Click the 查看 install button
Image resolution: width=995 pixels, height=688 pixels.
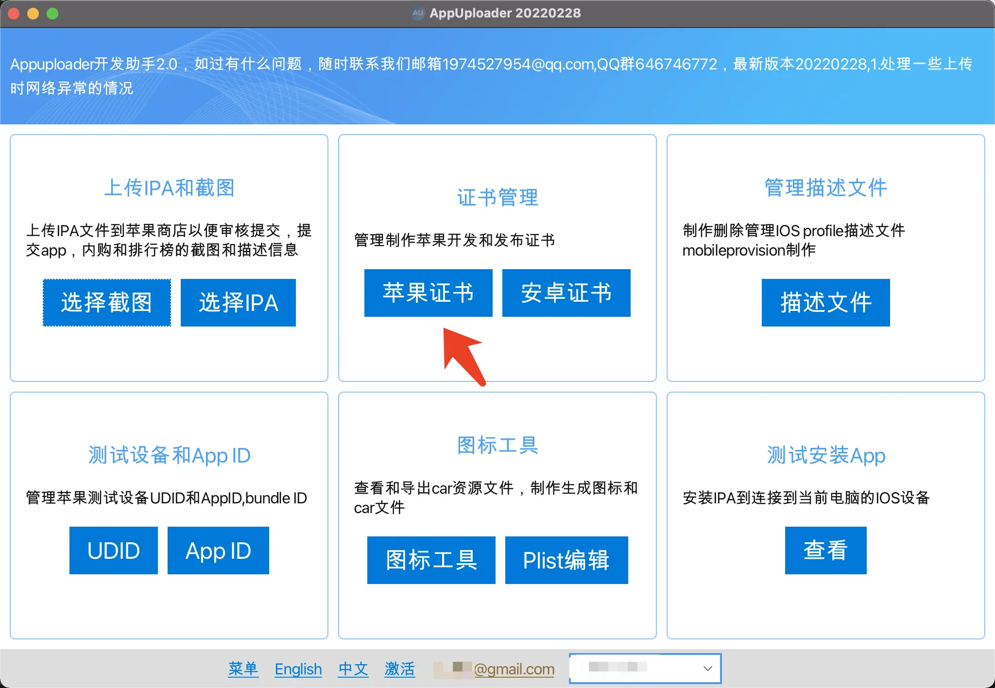[x=825, y=550]
